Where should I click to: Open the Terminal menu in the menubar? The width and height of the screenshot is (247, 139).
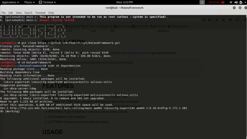[40, 13]
